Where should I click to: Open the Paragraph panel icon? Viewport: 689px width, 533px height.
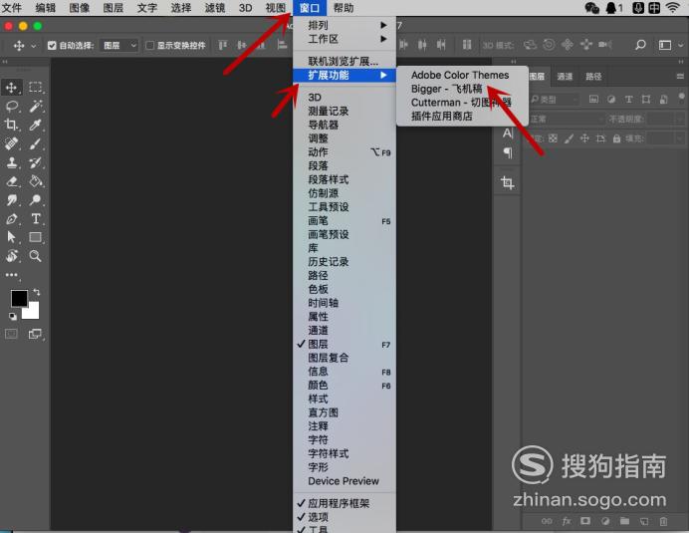(508, 152)
